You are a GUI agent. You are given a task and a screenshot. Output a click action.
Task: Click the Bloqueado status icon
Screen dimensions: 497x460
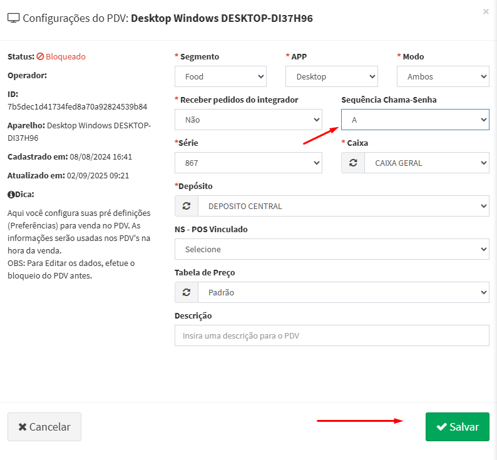[x=40, y=57]
